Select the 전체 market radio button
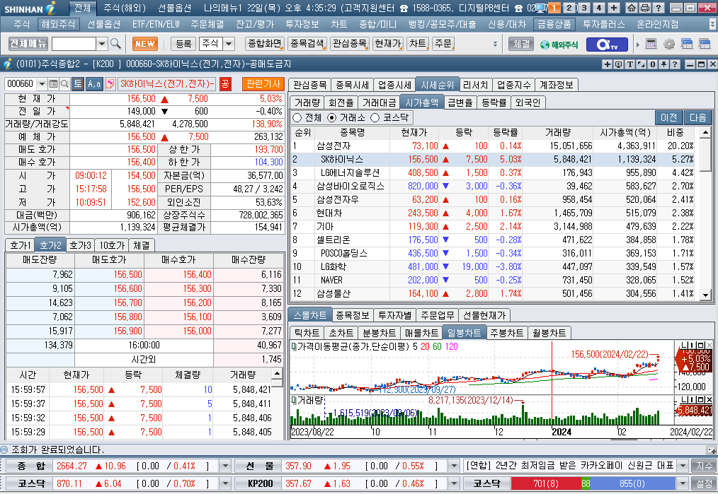718x494 pixels. click(x=297, y=118)
